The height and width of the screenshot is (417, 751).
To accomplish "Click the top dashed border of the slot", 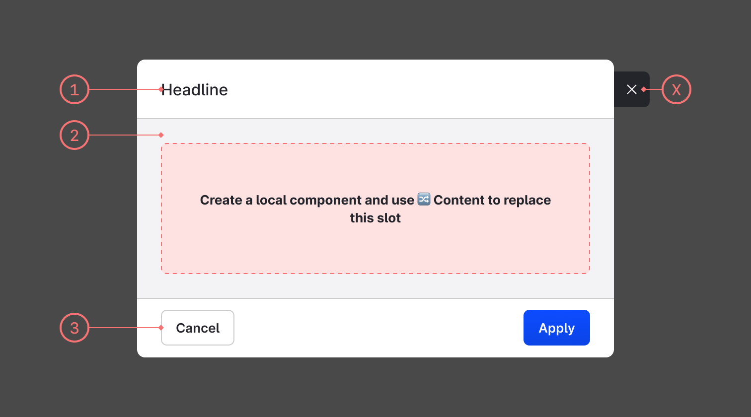I will click(x=375, y=144).
